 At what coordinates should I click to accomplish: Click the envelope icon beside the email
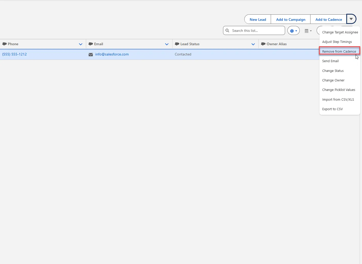(90, 54)
